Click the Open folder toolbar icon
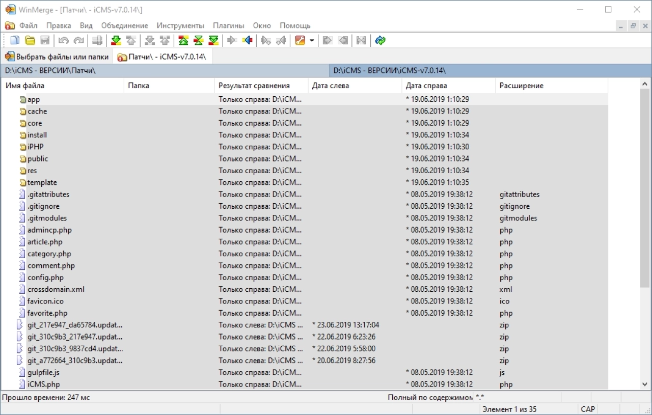 pyautogui.click(x=30, y=40)
